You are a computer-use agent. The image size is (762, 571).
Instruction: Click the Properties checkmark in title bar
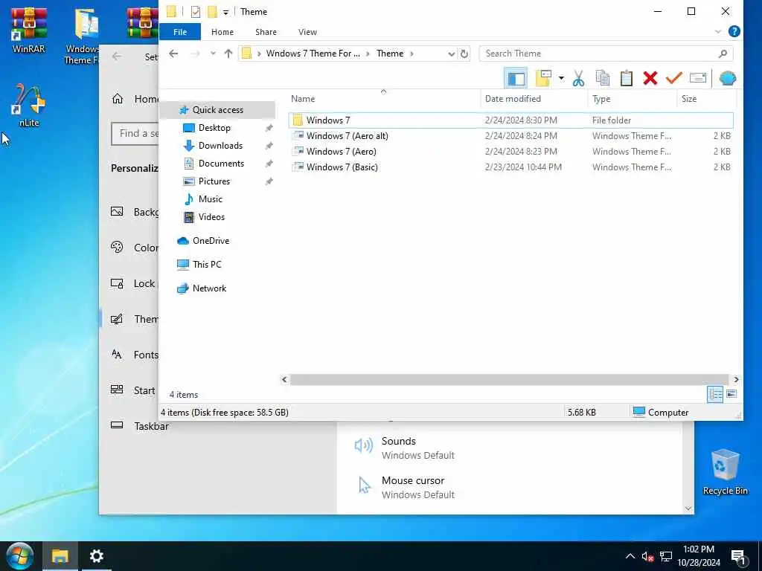pos(196,12)
